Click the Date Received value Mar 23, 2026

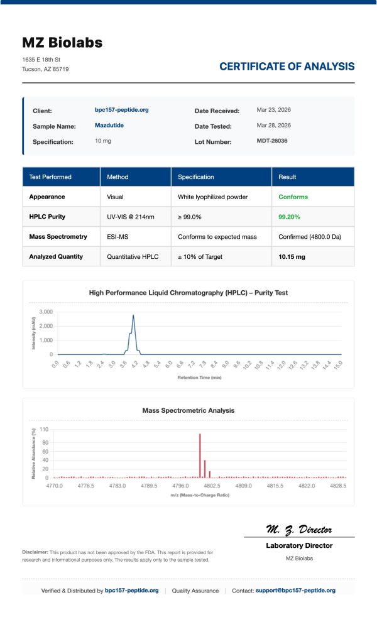[x=274, y=110]
